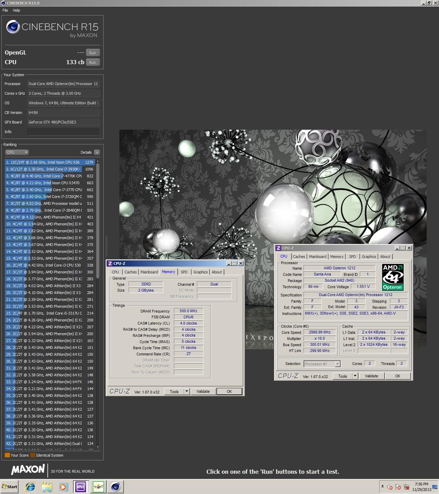Click CAS# Latency 4.0 clocks value
This screenshot has width=439, height=494.
[189, 323]
